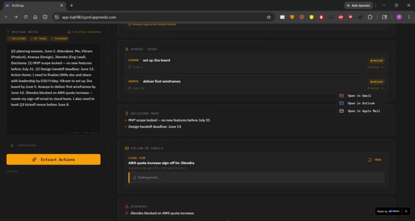This screenshot has width=415, height=221.
Task: Click the 'Drafting email...' status box
Action: pos(256,178)
